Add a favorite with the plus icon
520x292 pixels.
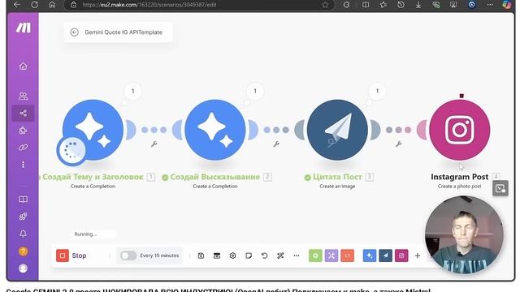click(418, 255)
